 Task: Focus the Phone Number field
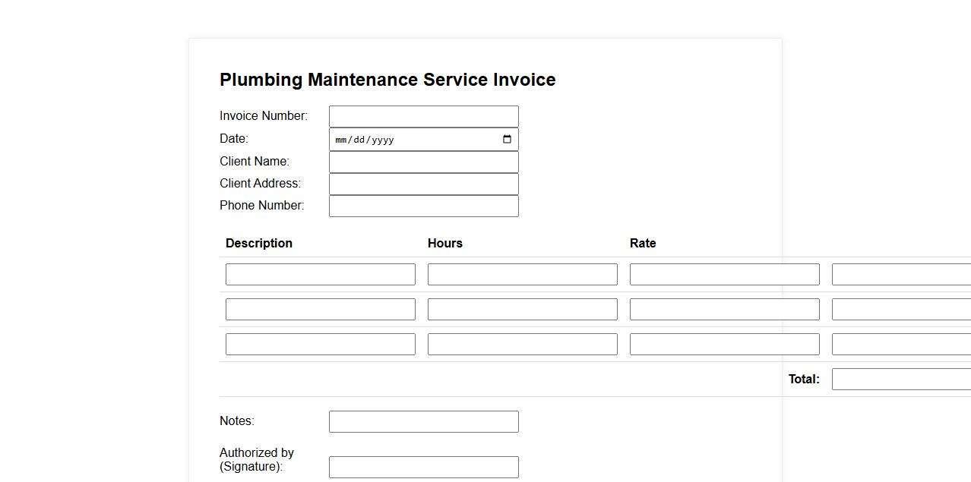click(x=423, y=206)
